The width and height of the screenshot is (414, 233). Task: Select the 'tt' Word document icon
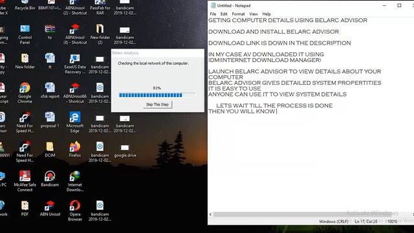coord(50,61)
